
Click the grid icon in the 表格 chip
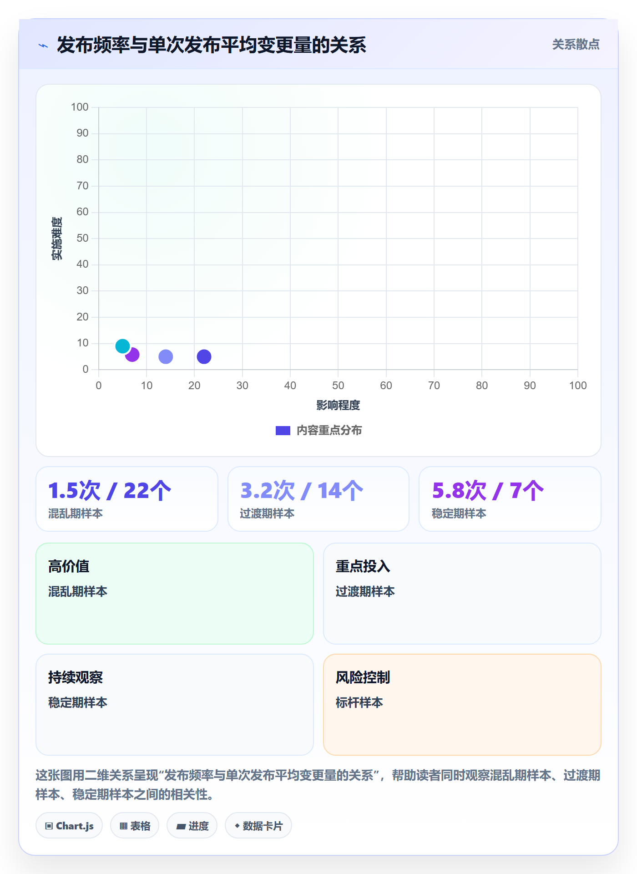pyautogui.click(x=123, y=826)
